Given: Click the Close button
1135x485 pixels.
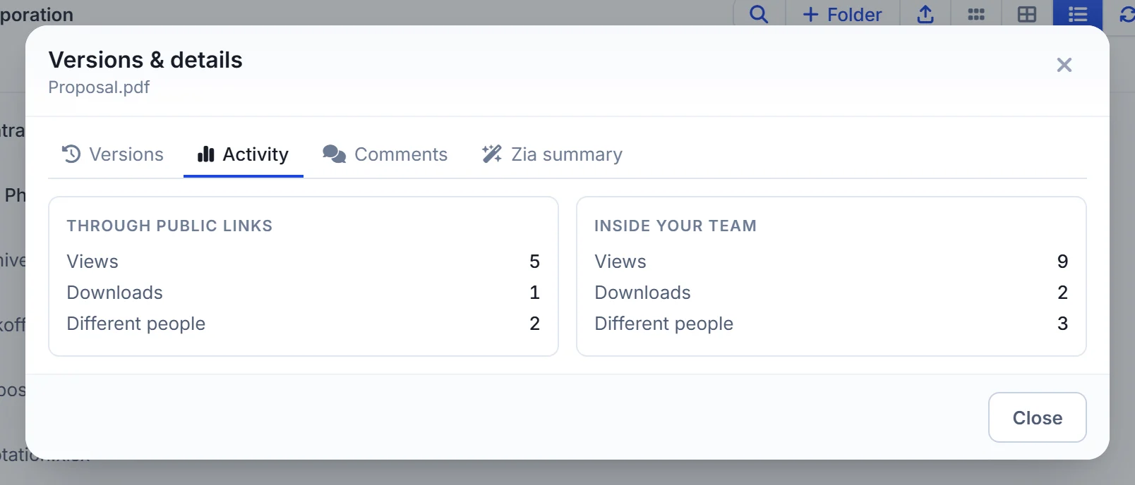Looking at the screenshot, I should [x=1037, y=417].
